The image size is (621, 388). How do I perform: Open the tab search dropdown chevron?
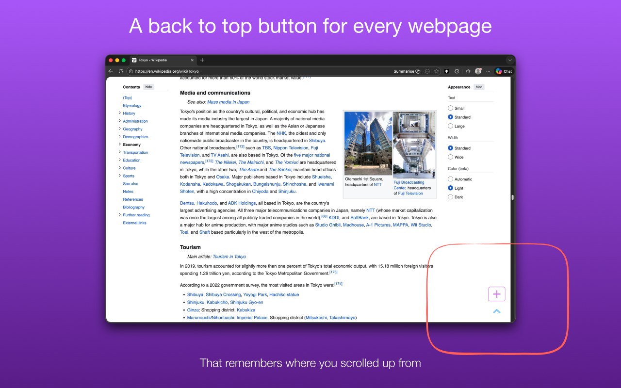point(510,60)
